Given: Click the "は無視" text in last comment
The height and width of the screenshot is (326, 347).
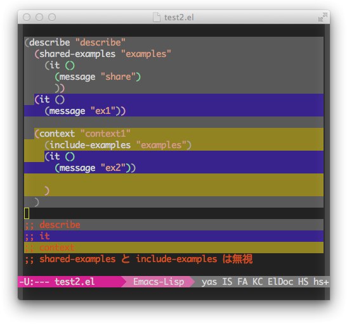Looking at the screenshot, I should (237, 259).
